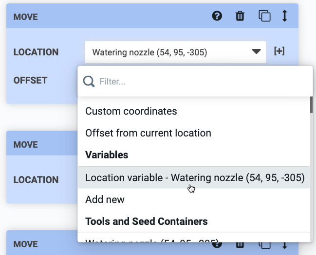Click the LOCATION label in the top step
This screenshot has width=316, height=255.
point(36,52)
